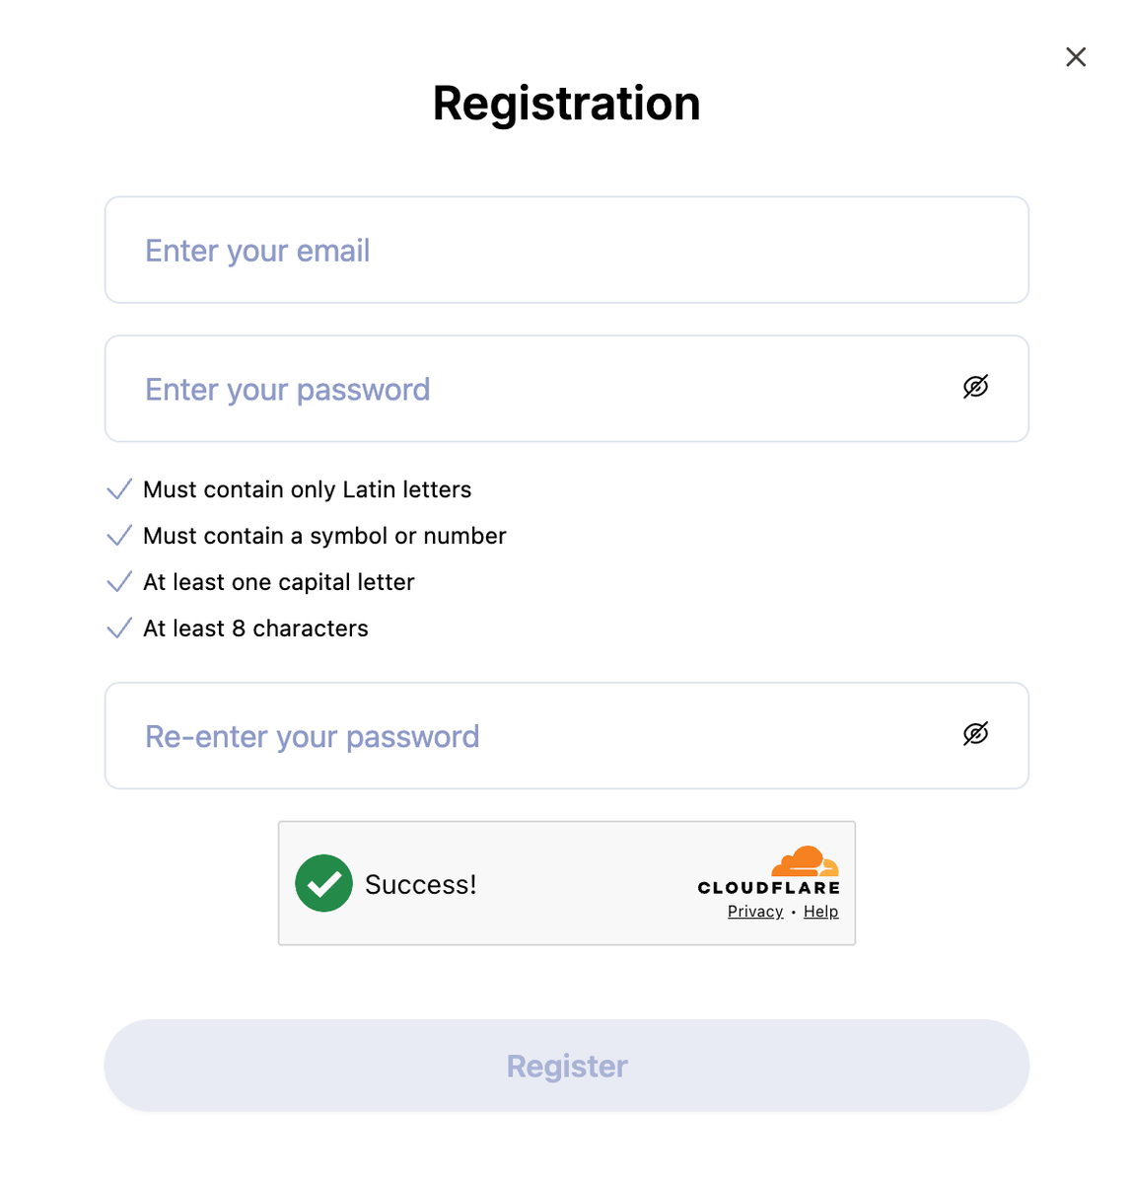
Task: Click the 'Registration' heading
Action: point(566,104)
